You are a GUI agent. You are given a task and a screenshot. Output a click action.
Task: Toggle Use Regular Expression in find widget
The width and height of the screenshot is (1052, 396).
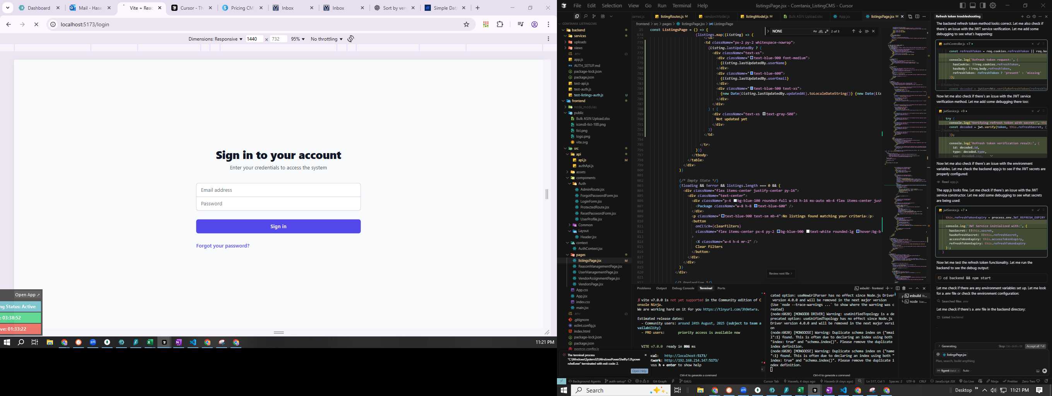click(x=827, y=31)
